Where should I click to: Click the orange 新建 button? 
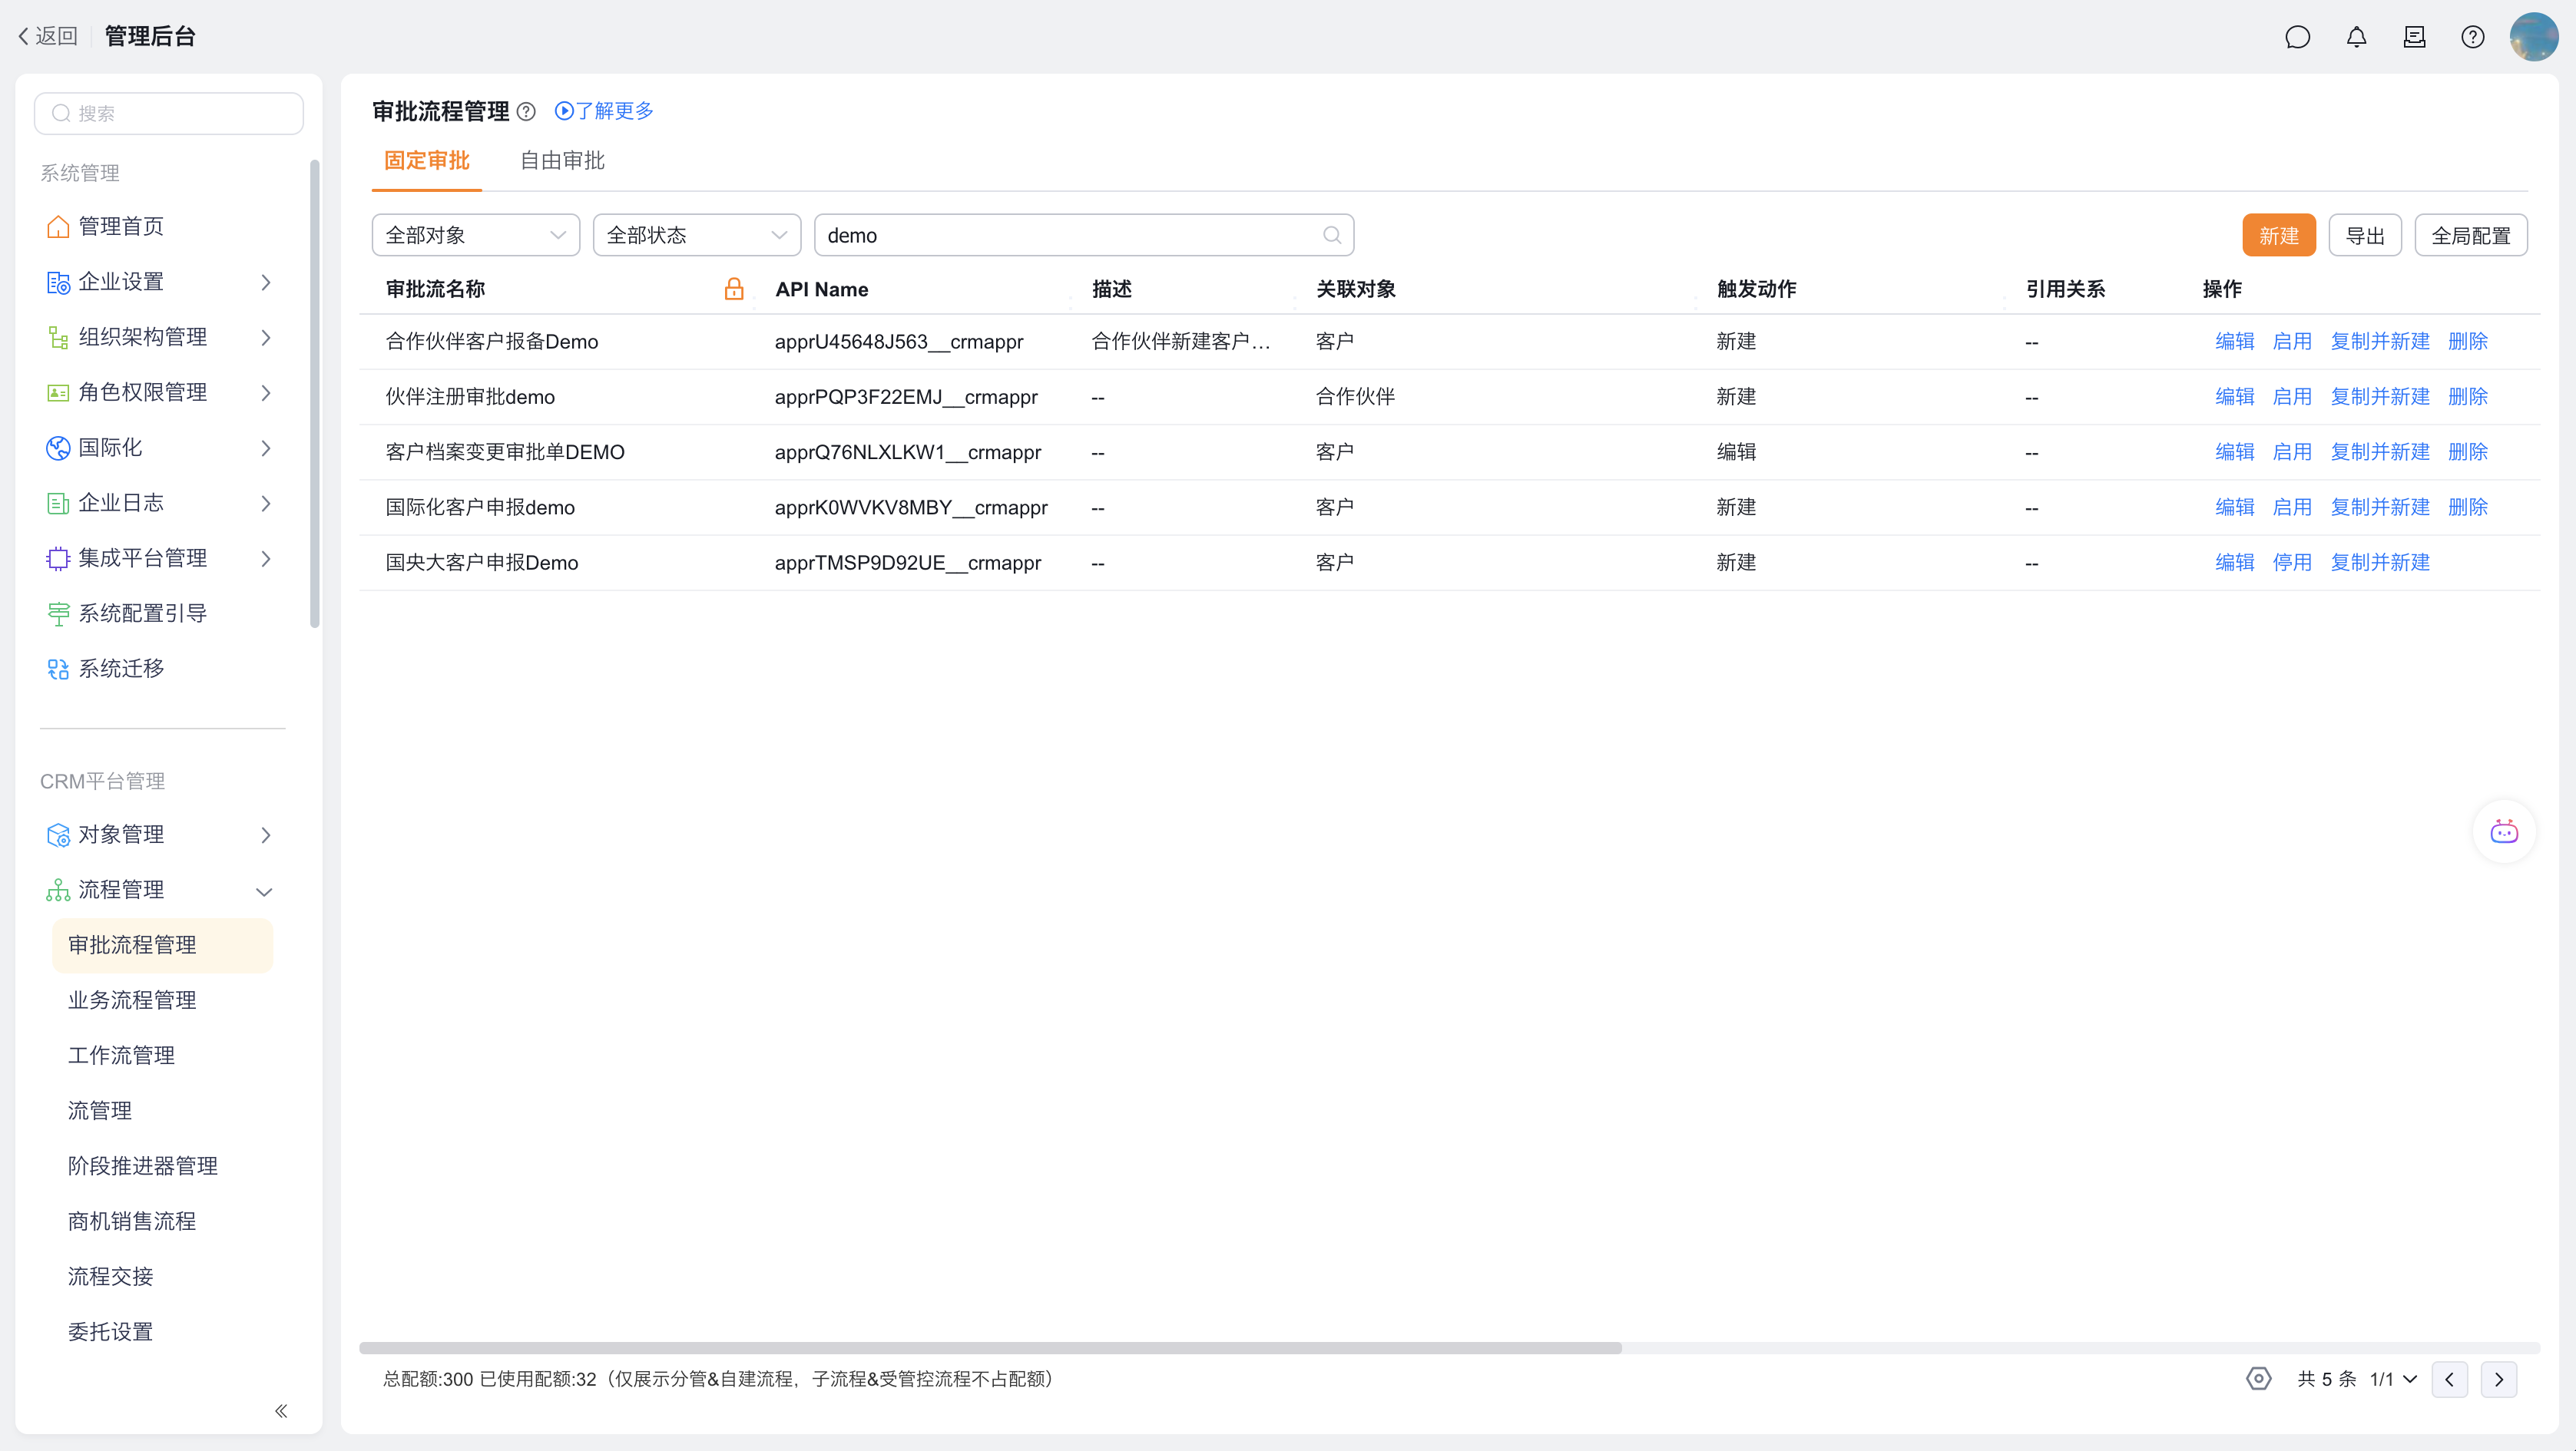[2278, 236]
